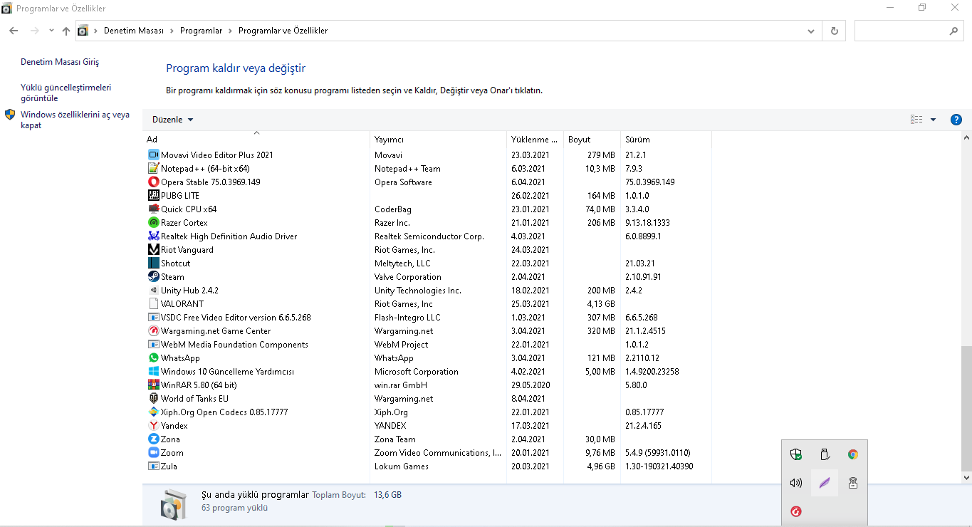Click the vertical scrollbar thumb
This screenshot has height=527, width=972.
tap(966, 406)
